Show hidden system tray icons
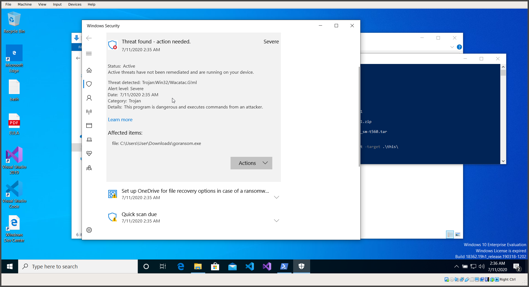Image resolution: width=529 pixels, height=287 pixels. point(457,266)
